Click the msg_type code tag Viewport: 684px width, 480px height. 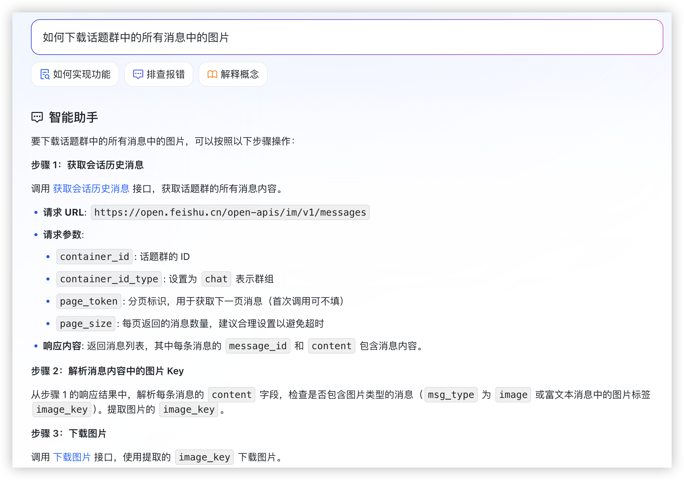(x=451, y=395)
